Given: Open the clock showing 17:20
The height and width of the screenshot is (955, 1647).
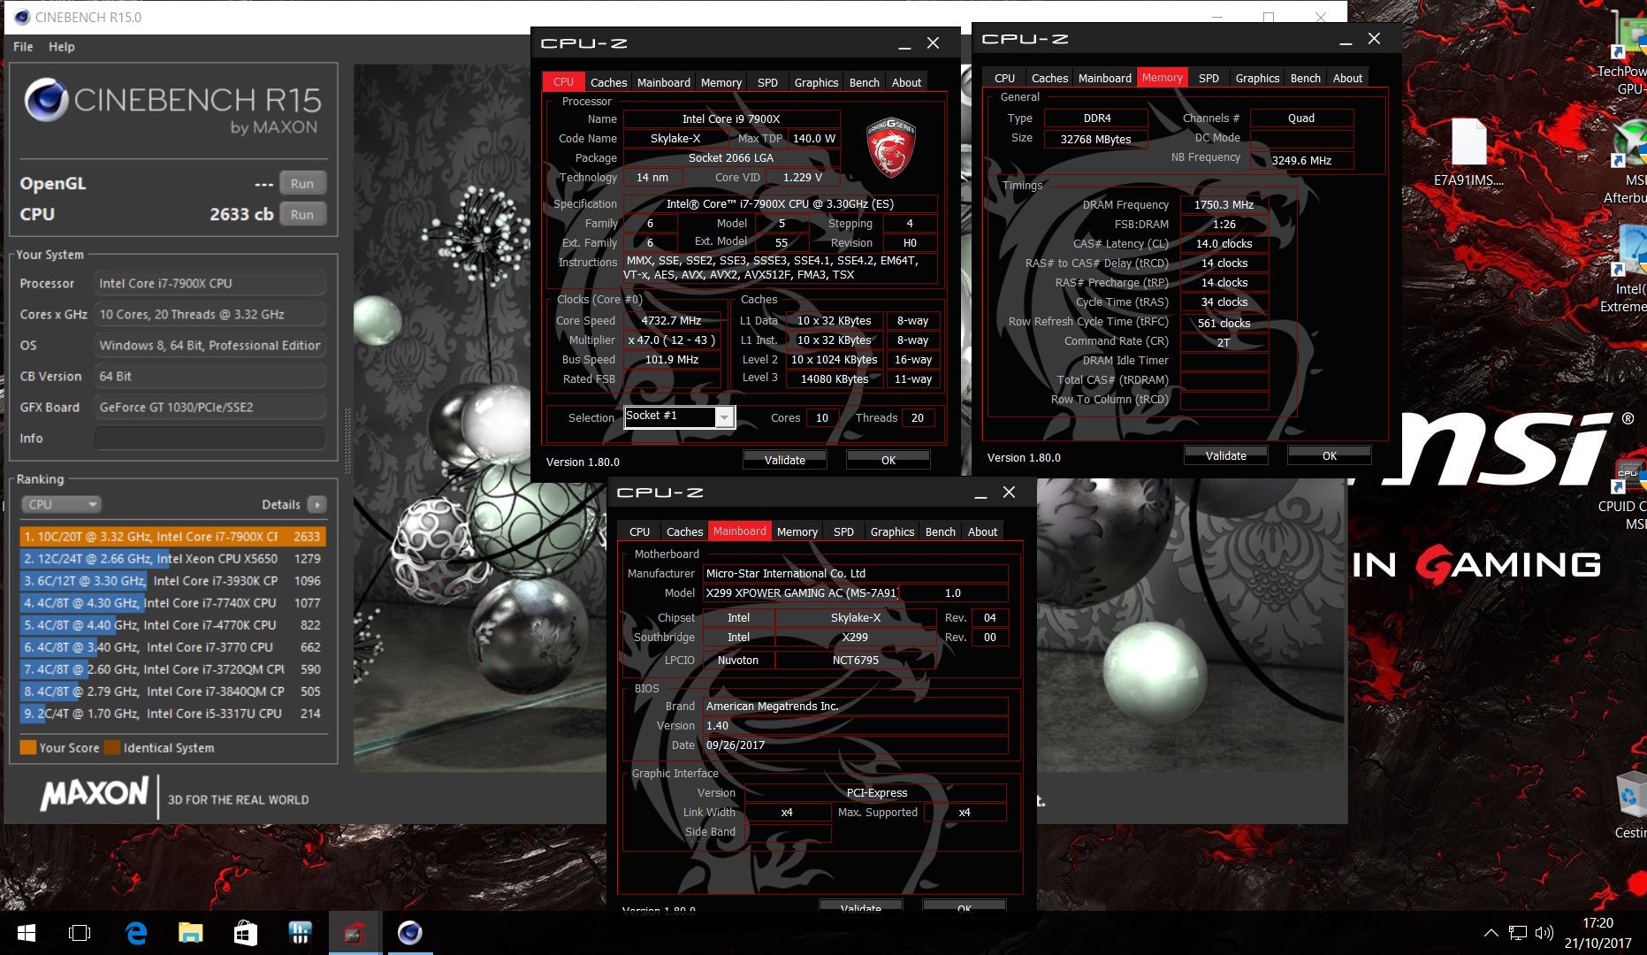Looking at the screenshot, I should 1597,933.
